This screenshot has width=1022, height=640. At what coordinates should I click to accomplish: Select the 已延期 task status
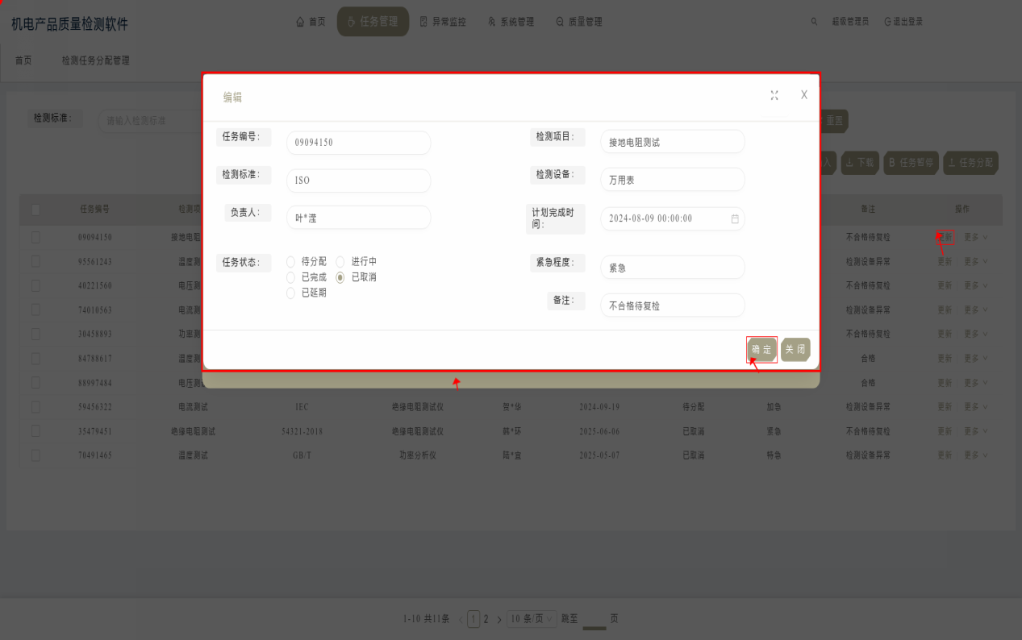click(x=291, y=293)
